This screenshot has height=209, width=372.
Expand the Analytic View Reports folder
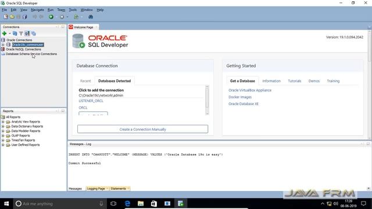(x=3, y=122)
